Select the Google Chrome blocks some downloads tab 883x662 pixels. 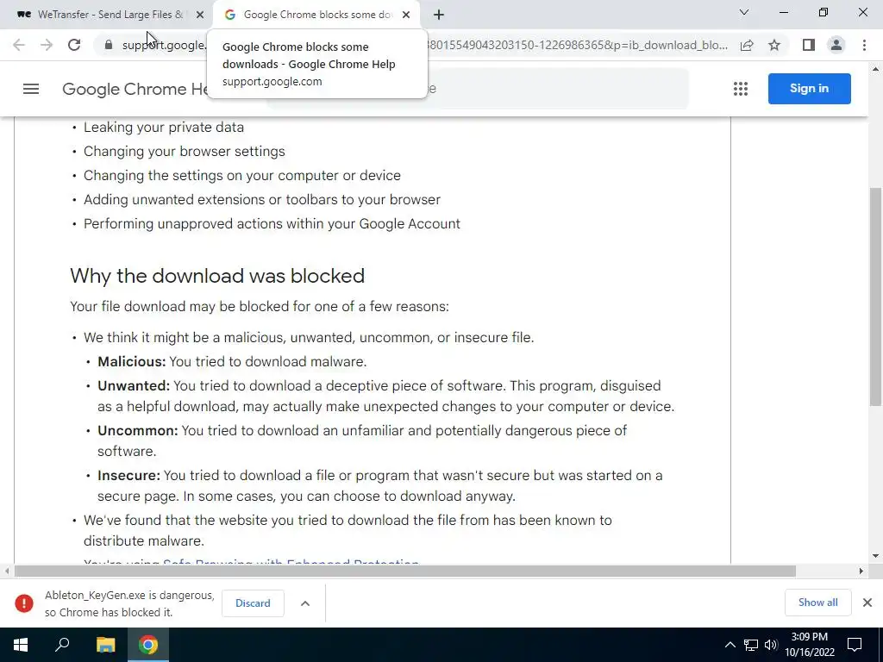click(316, 15)
